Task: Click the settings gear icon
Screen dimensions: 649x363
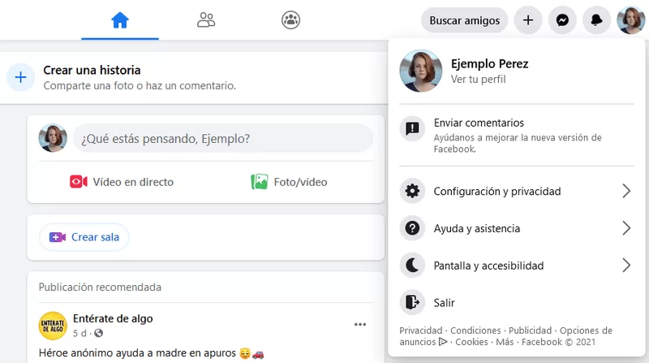Action: [x=412, y=191]
